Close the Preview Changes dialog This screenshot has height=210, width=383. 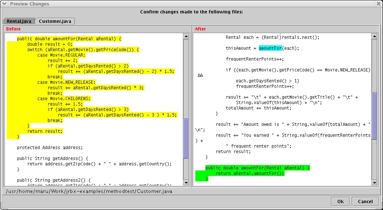pos(379,4)
